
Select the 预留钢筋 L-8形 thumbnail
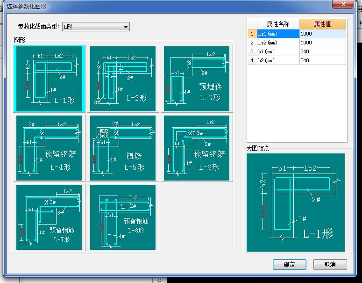pyautogui.click(x=123, y=217)
